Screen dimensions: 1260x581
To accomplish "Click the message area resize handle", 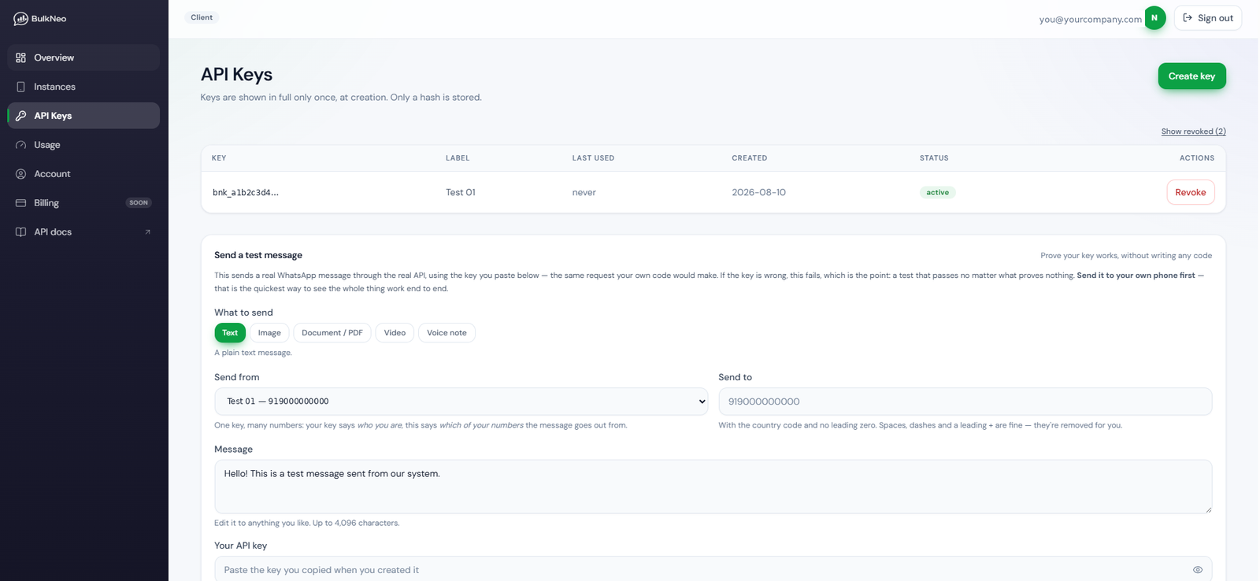I will pyautogui.click(x=1208, y=509).
